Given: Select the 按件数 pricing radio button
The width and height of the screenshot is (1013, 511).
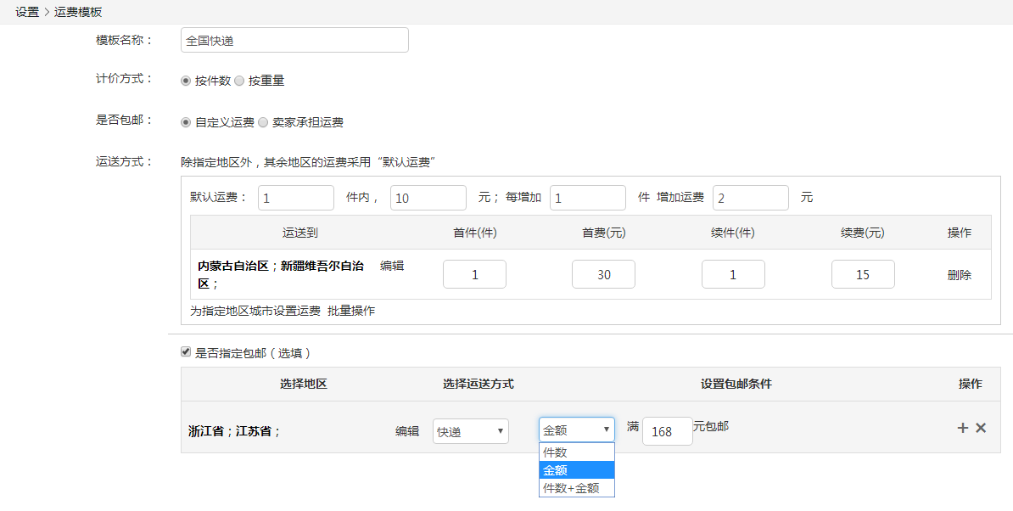Looking at the screenshot, I should click(186, 81).
